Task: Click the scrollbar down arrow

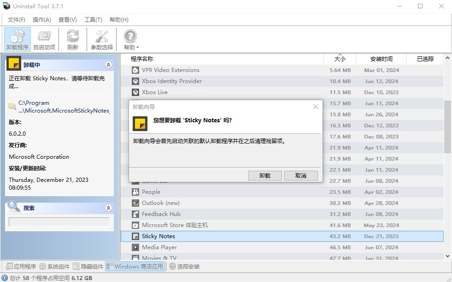Action: pos(447,256)
